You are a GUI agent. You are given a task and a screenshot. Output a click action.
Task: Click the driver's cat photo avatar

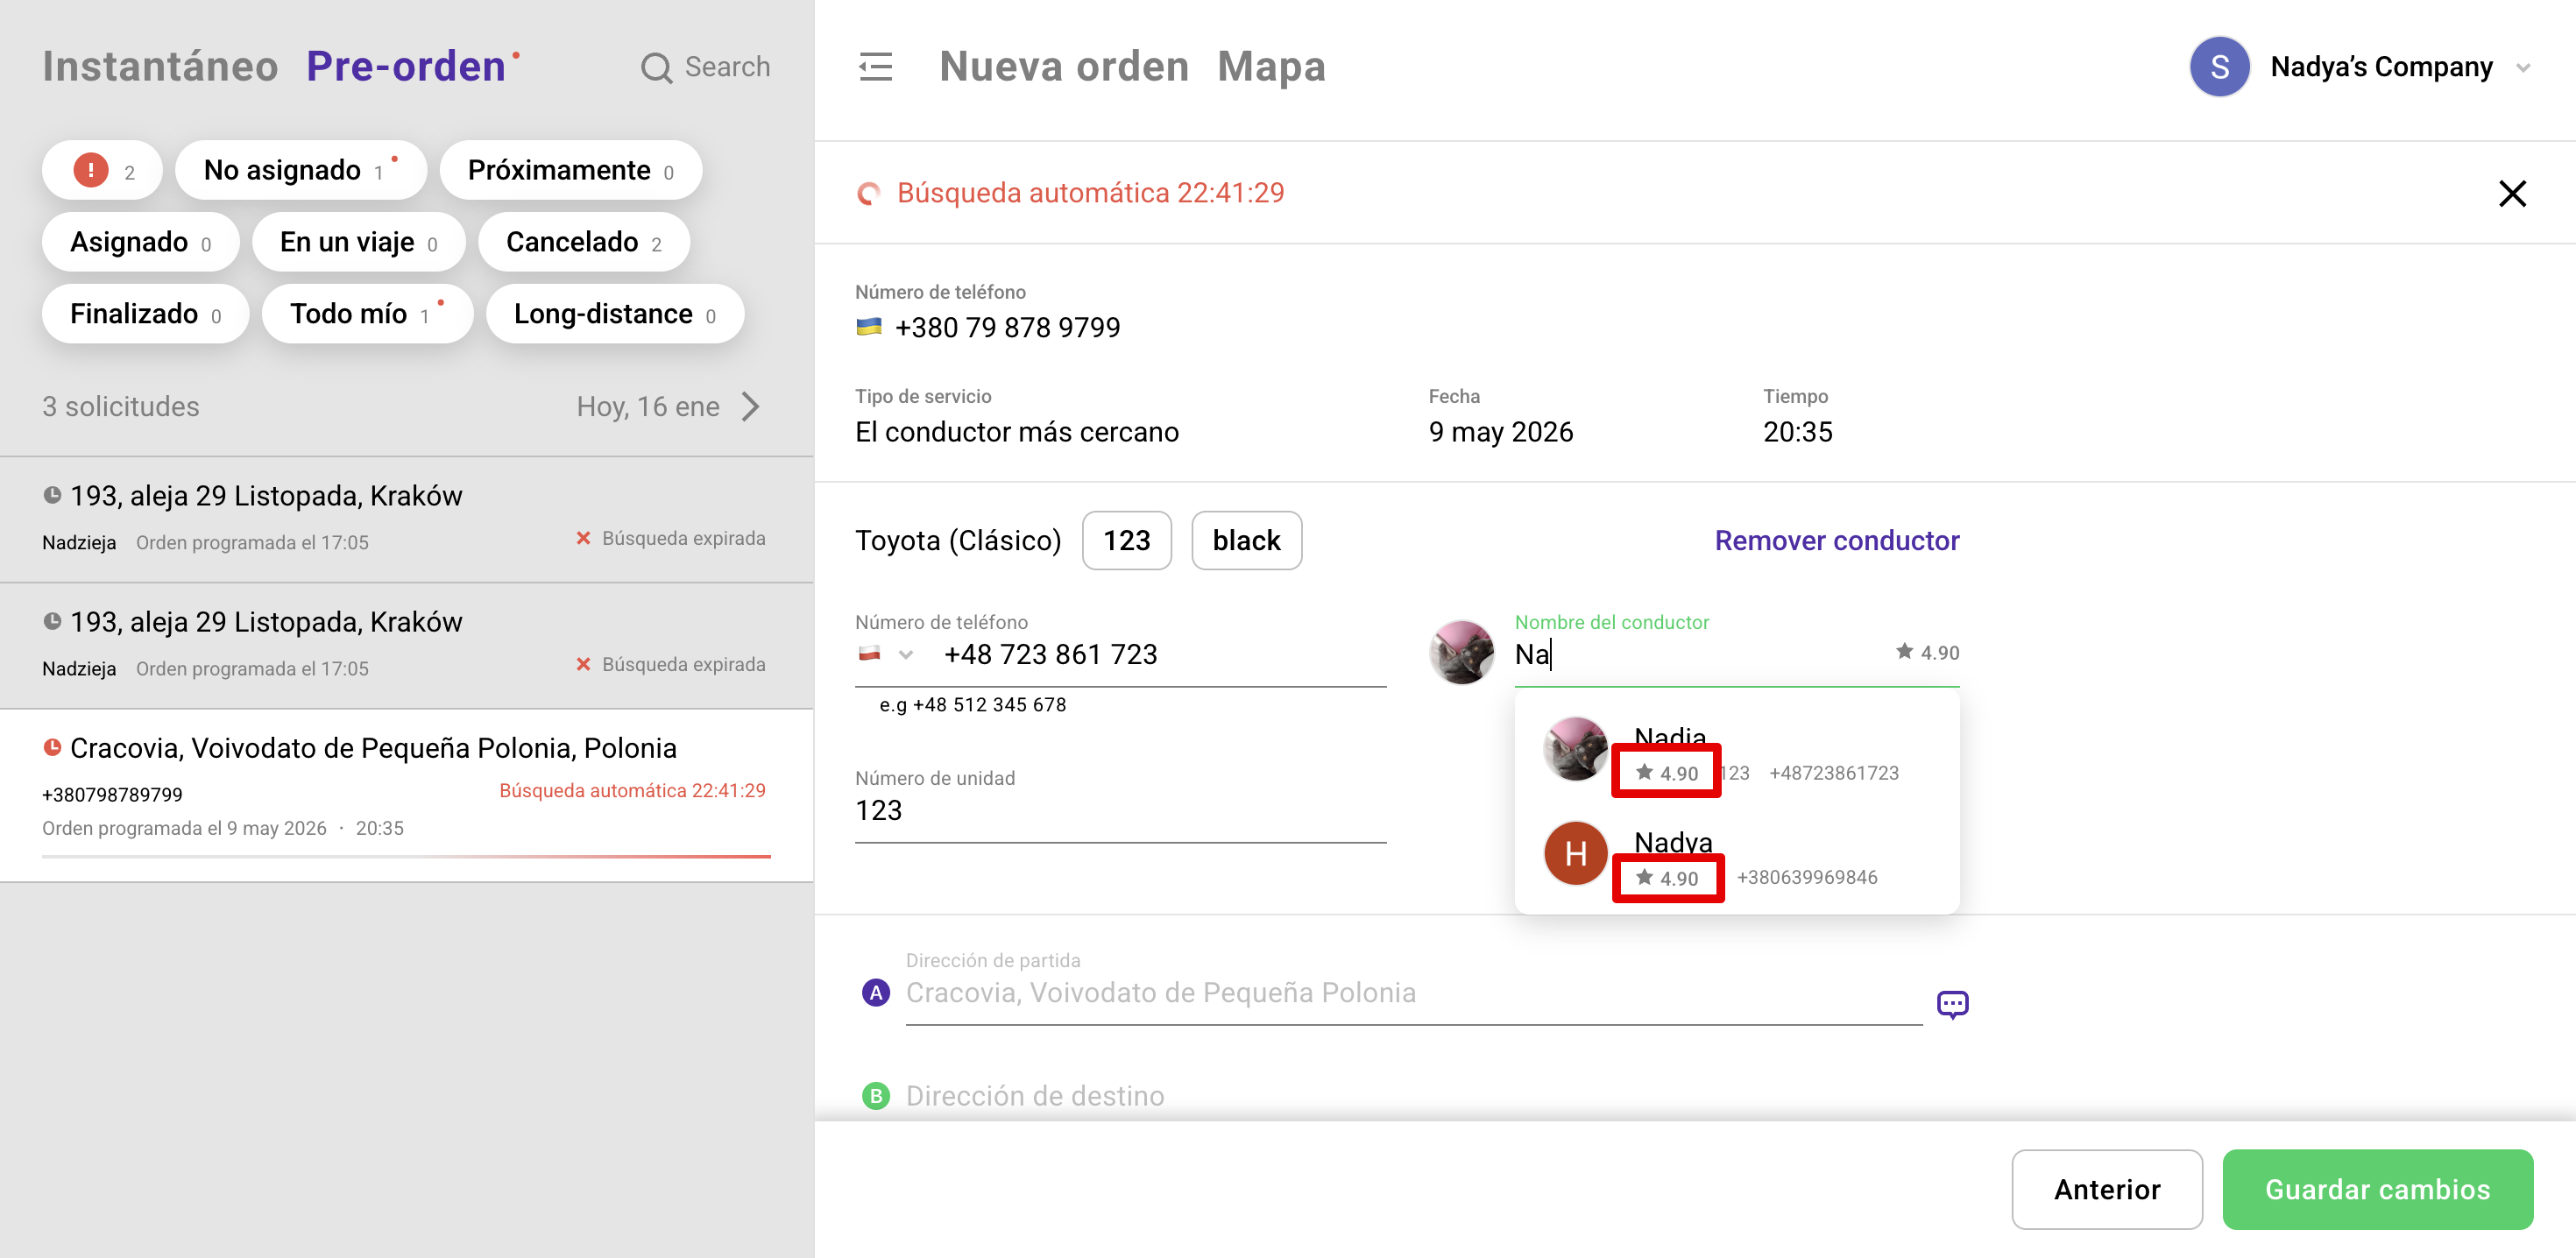(x=1461, y=653)
